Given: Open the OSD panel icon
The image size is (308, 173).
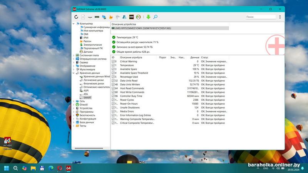Looking at the screenshot, I should 131,17.
